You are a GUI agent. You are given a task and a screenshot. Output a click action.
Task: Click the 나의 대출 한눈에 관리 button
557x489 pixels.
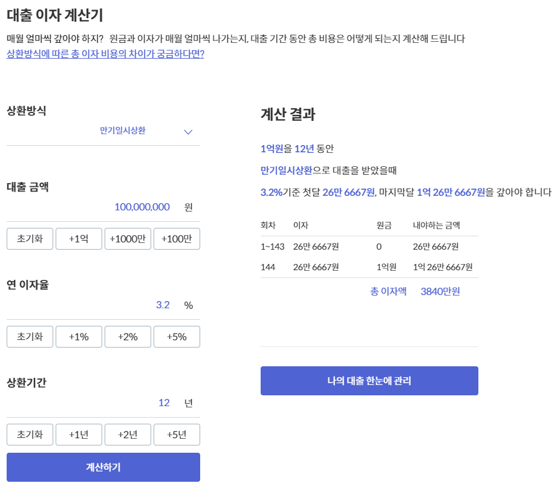coord(370,381)
